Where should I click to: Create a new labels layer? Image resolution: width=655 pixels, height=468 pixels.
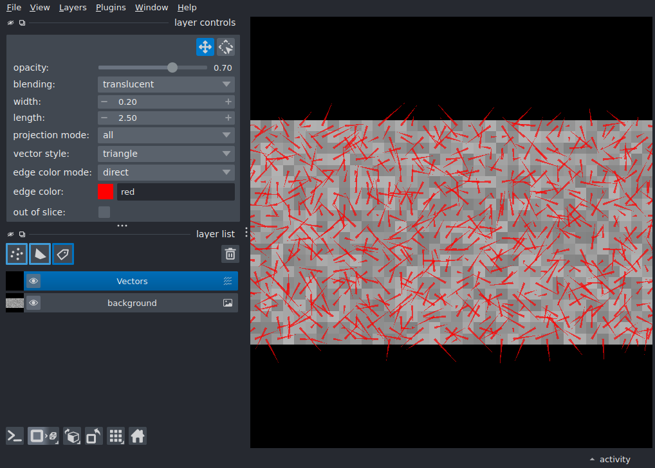[x=63, y=254]
